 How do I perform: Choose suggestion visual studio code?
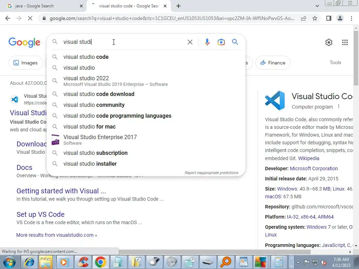tap(146, 57)
